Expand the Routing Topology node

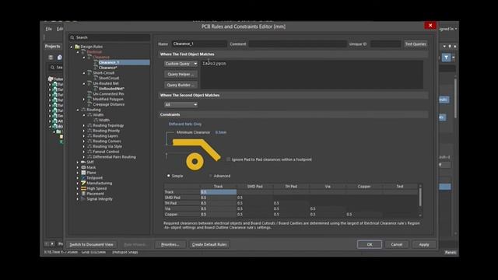pos(84,126)
